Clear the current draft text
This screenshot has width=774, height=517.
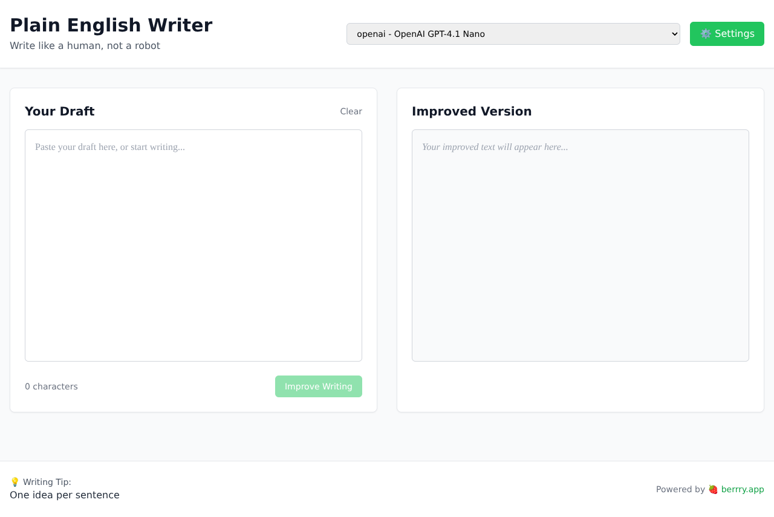351,111
